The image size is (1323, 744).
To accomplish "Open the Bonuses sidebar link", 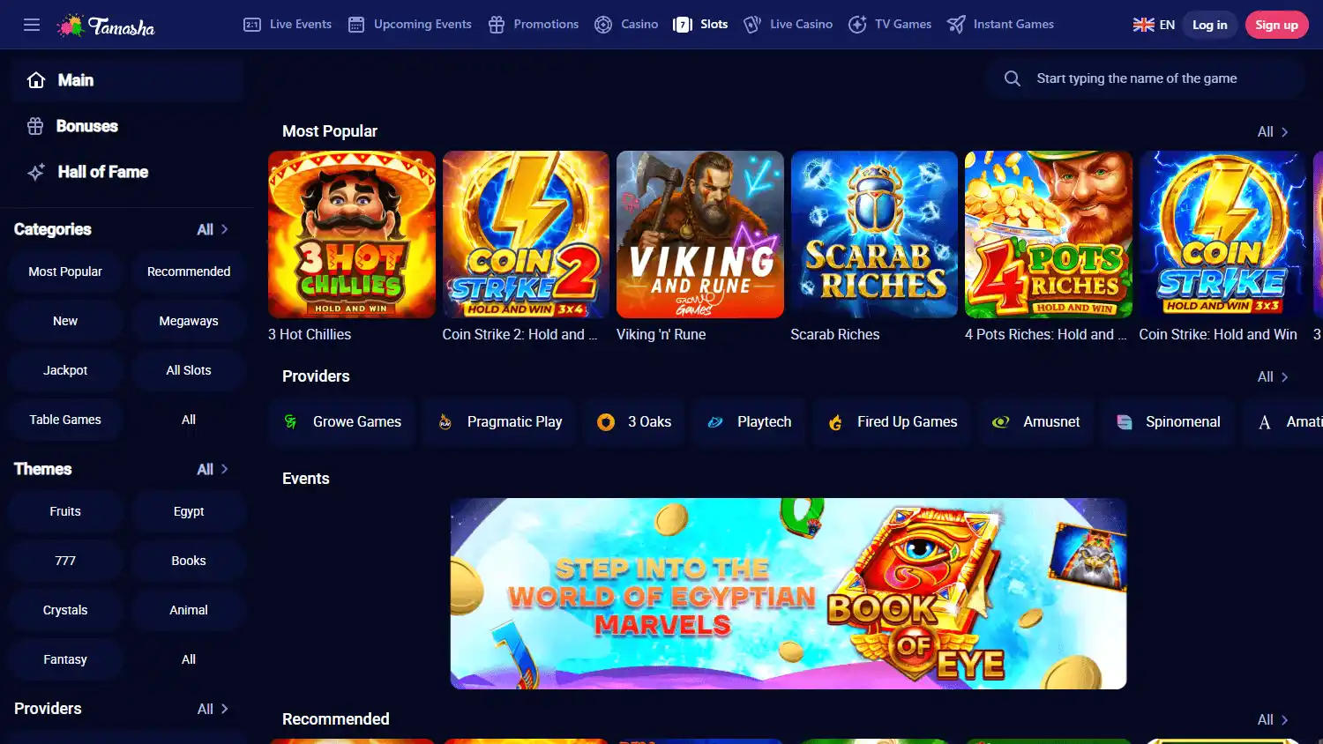I will [127, 126].
